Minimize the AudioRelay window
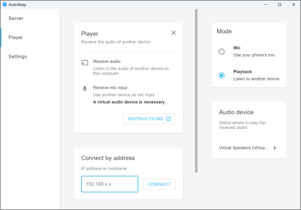Image resolution: width=301 pixels, height=210 pixels. pos(266,5)
